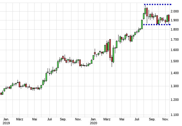Click the 1.400 price axis label
The width and height of the screenshot is (182, 126).
[x=175, y=73]
